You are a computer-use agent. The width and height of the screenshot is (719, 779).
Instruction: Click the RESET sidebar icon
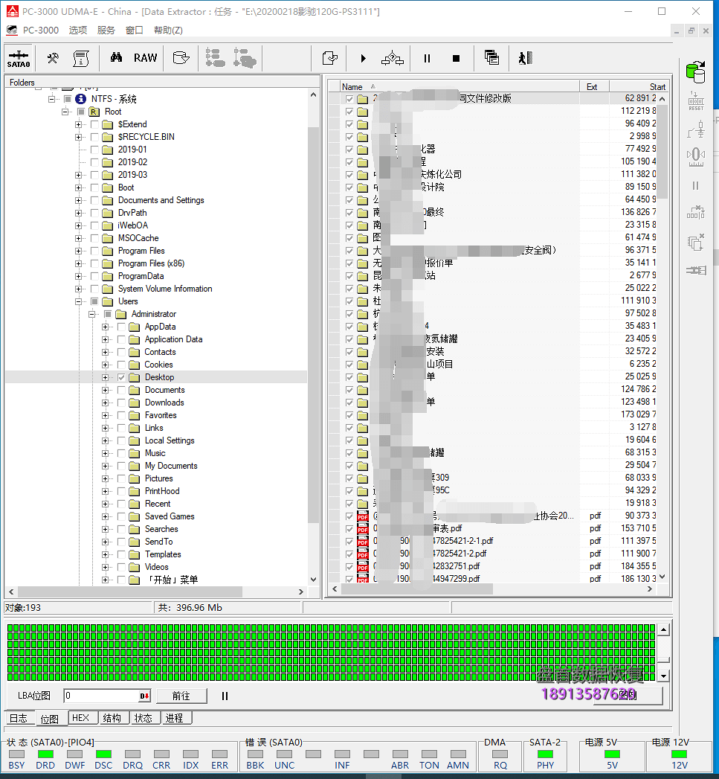[696, 101]
